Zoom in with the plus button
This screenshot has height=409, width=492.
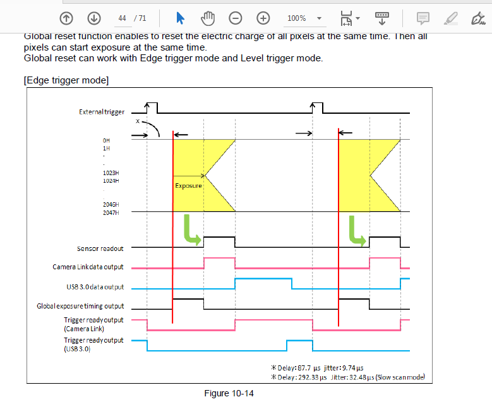click(263, 18)
